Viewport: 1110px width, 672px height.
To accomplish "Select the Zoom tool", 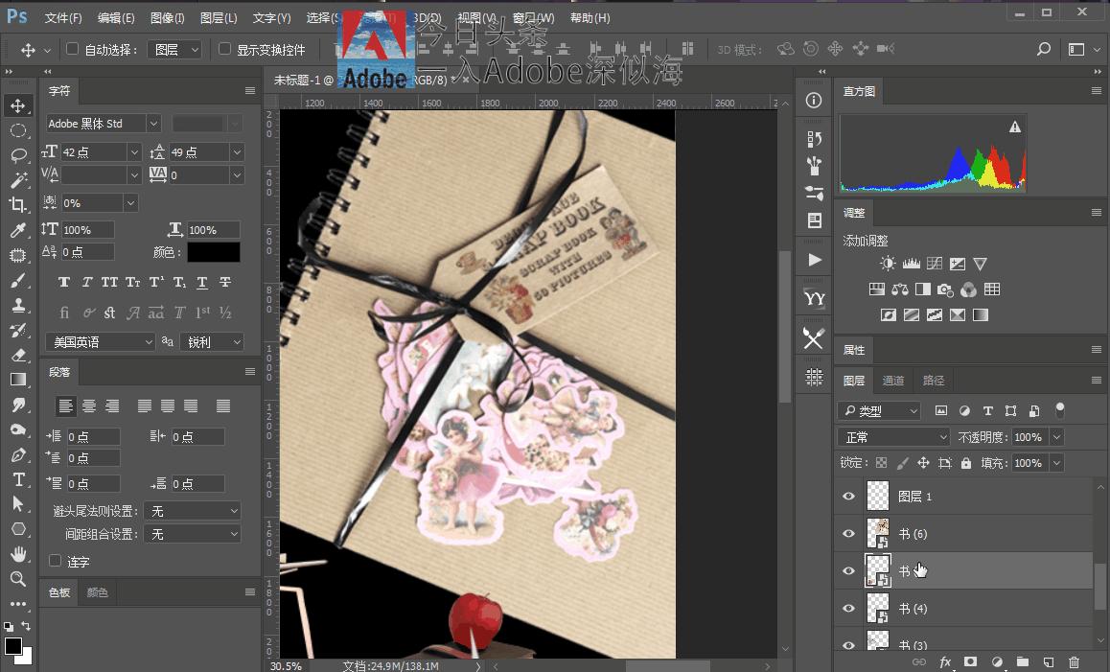I will (x=17, y=579).
